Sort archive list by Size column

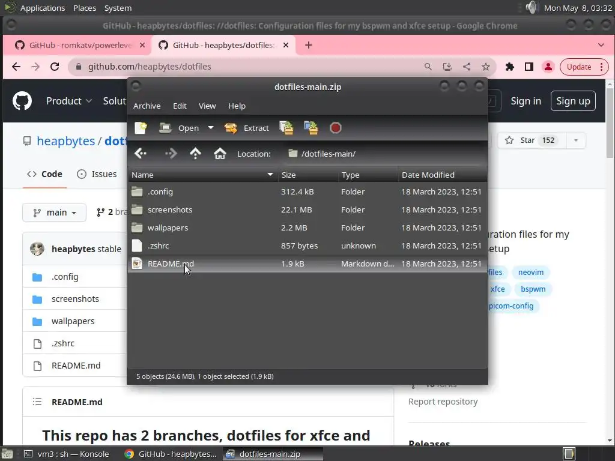(308, 175)
